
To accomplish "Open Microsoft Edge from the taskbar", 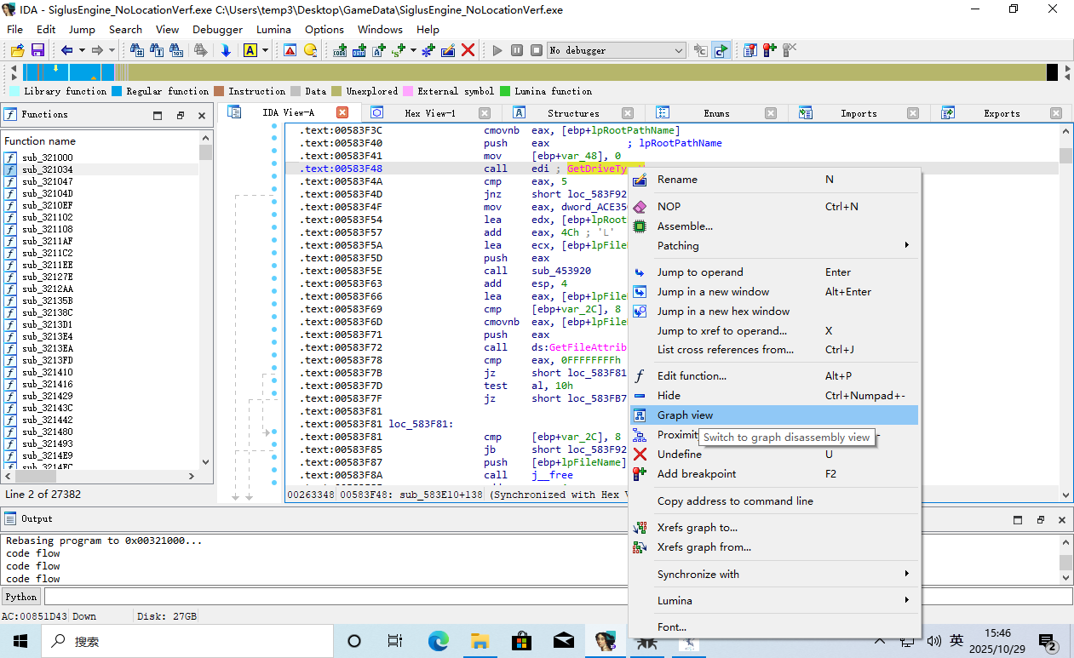I will click(438, 641).
